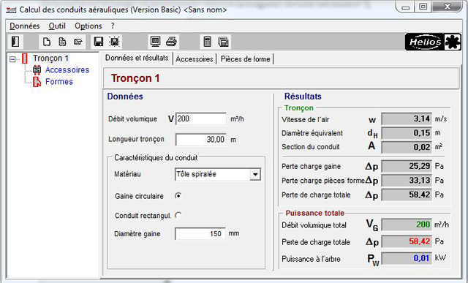
Task: Collapse the Tronçon 1 tree node
Action: click(x=12, y=59)
